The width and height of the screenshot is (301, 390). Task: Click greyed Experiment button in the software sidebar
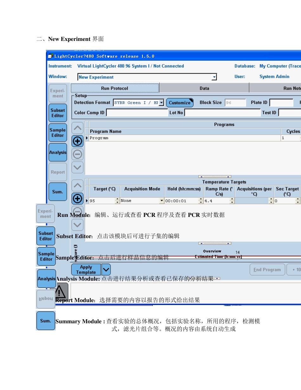pyautogui.click(x=58, y=93)
